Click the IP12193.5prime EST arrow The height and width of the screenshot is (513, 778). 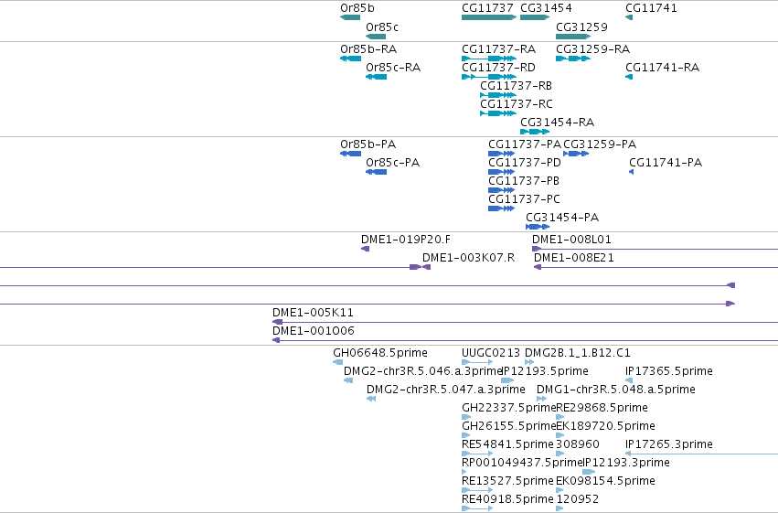507,380
